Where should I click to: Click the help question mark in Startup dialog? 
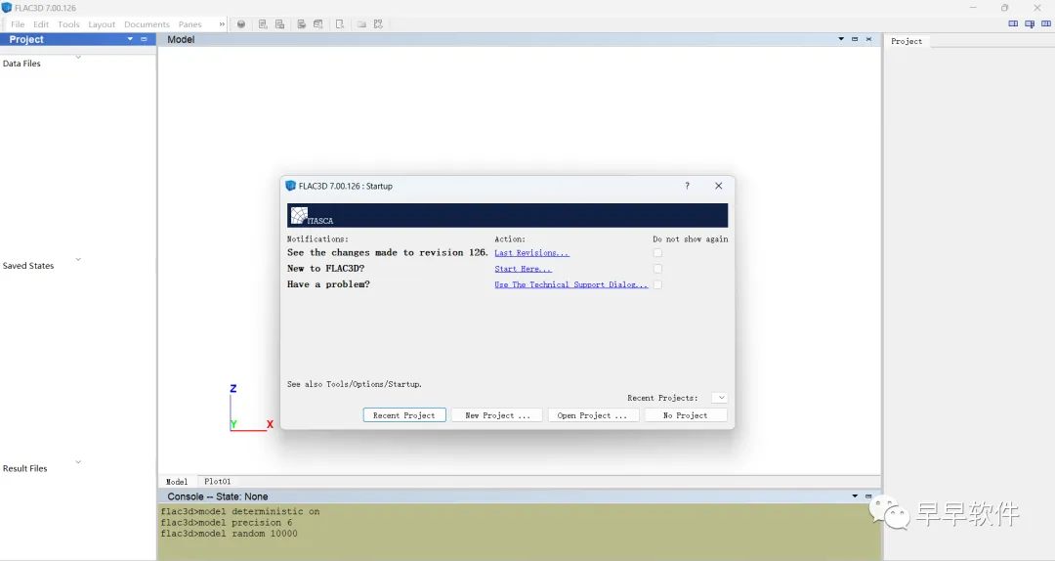687,186
